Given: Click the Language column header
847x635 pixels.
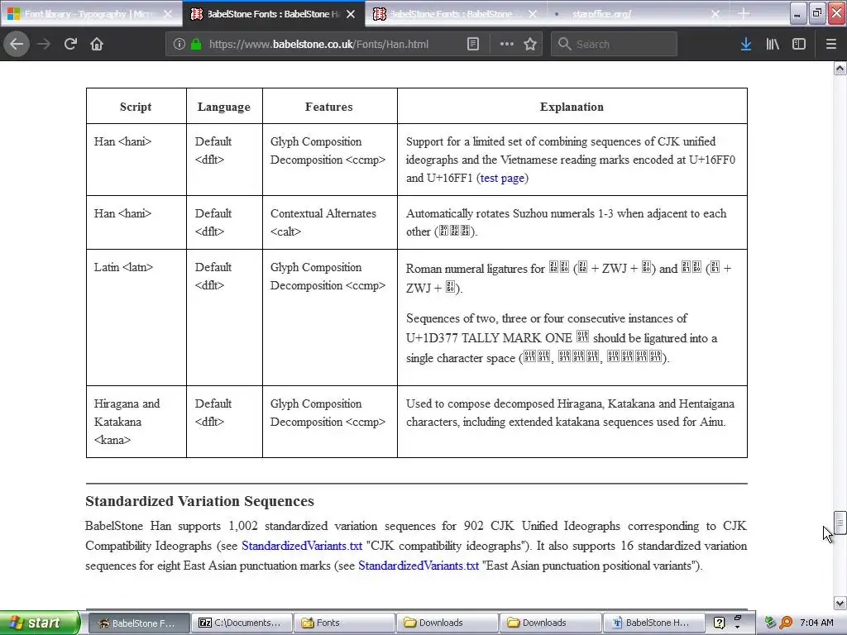Looking at the screenshot, I should tap(223, 107).
